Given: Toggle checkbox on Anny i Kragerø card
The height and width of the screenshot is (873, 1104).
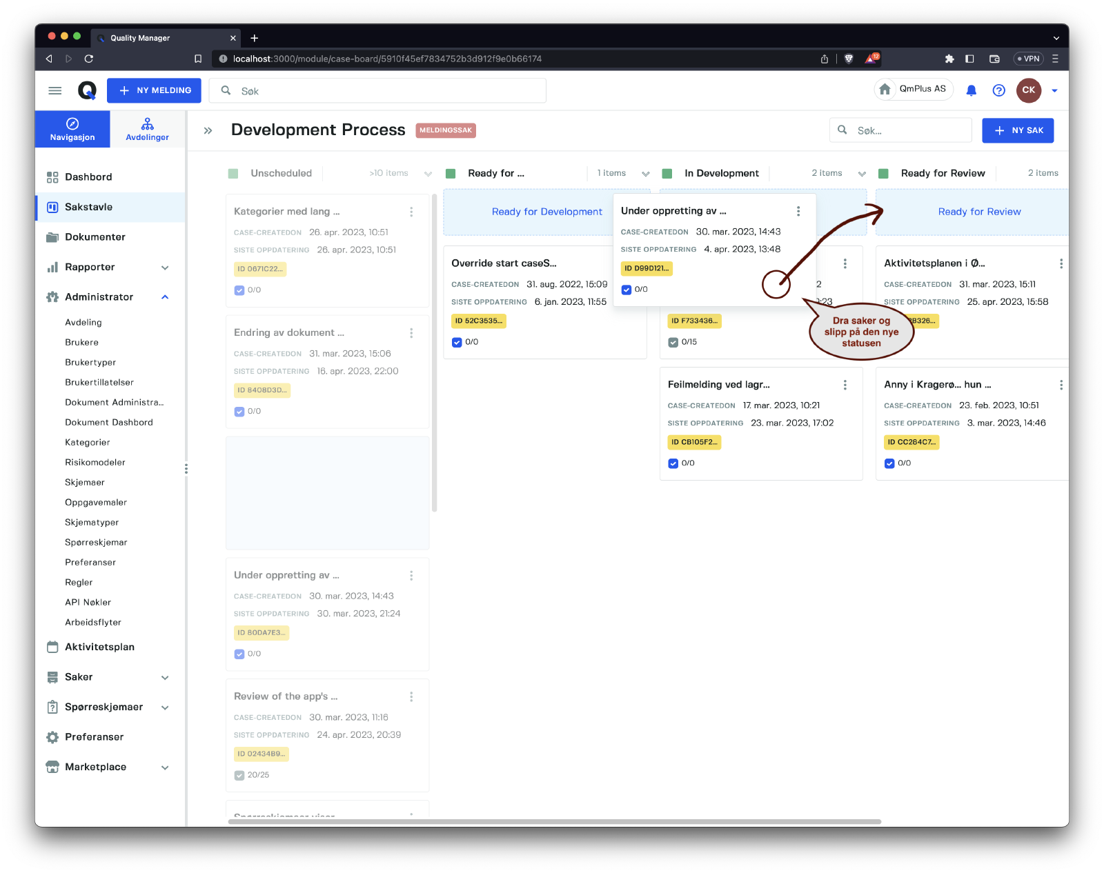Looking at the screenshot, I should [889, 463].
